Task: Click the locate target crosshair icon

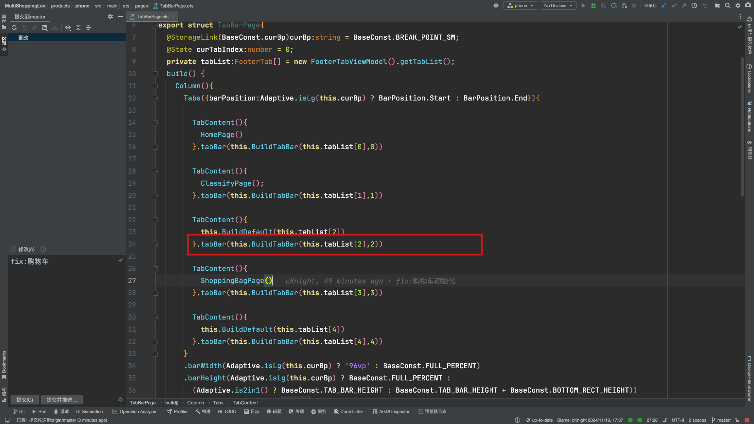Action: pyautogui.click(x=496, y=5)
